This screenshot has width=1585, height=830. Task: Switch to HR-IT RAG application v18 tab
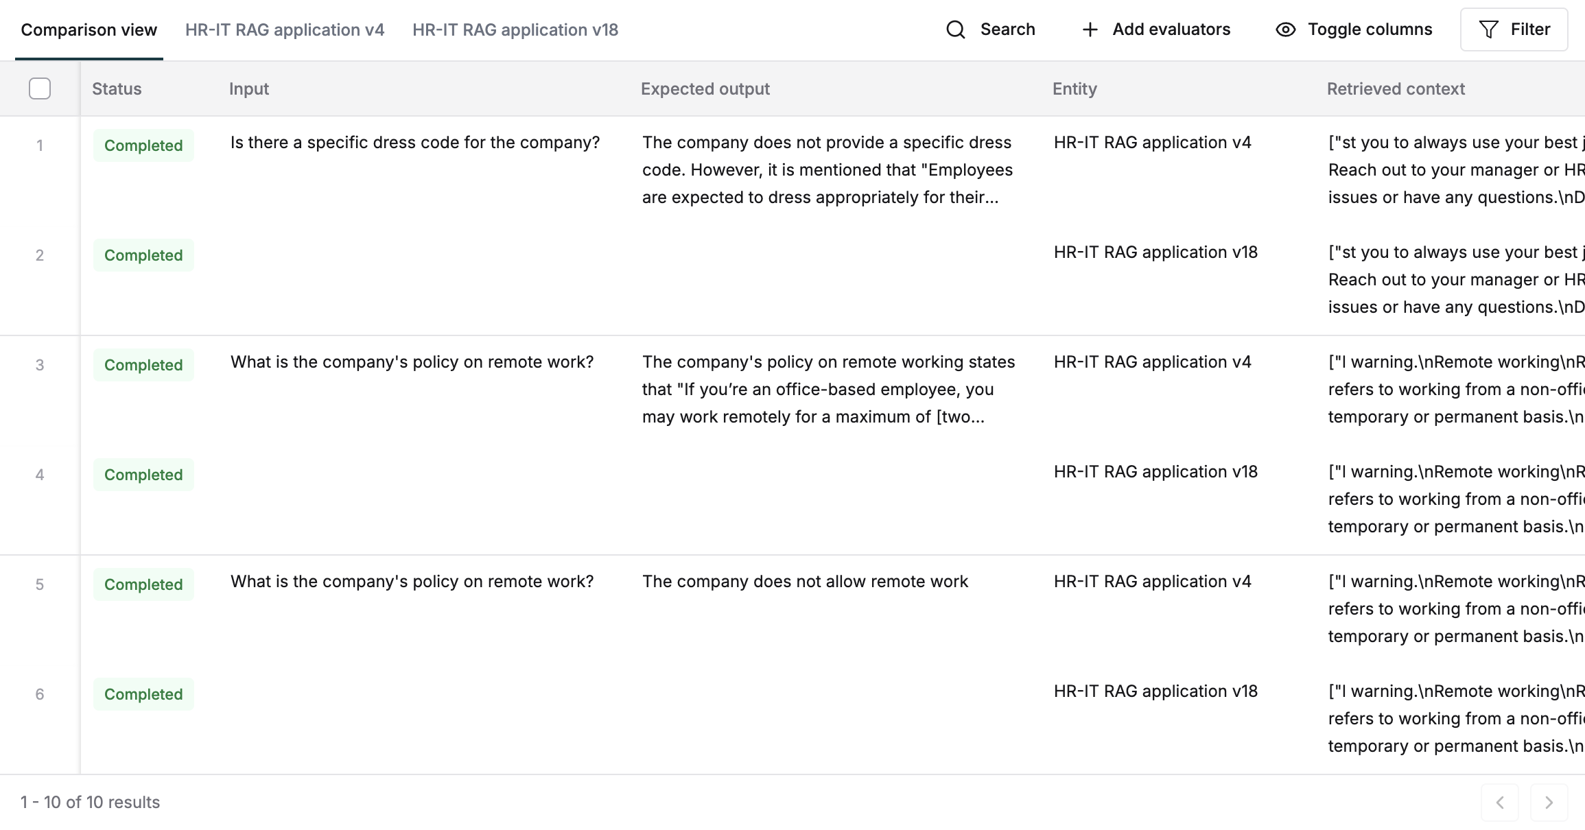tap(515, 30)
